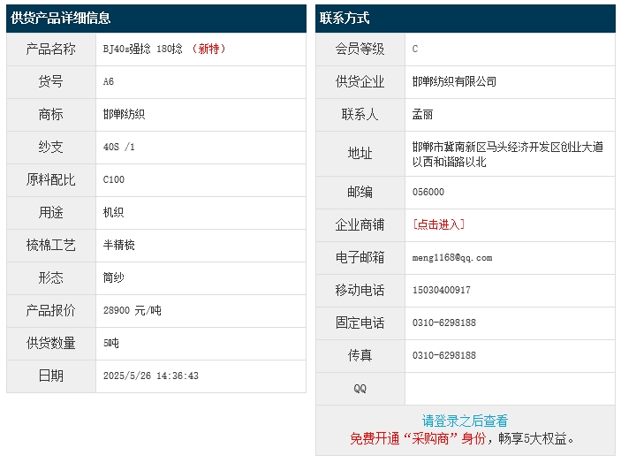Select the 半精梳 combing process value
The image size is (621, 463).
point(119,245)
